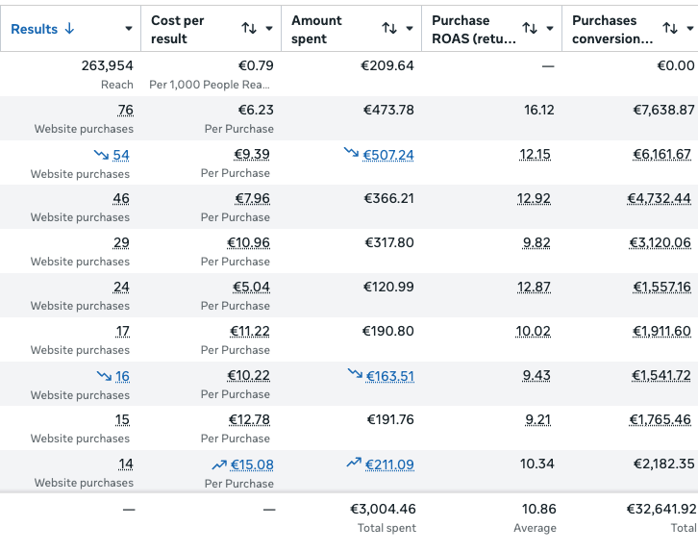The height and width of the screenshot is (552, 698).
Task: Click the sort arrows in Purchases conversion column
Action: (670, 29)
